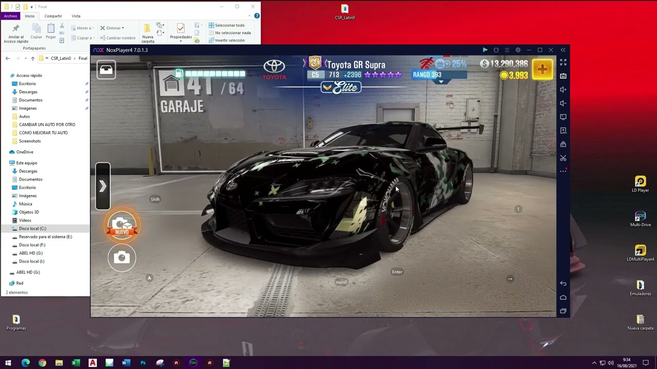This screenshot has width=657, height=369.
Task: Open Nox My Computer screen icon
Action: pyautogui.click(x=563, y=117)
